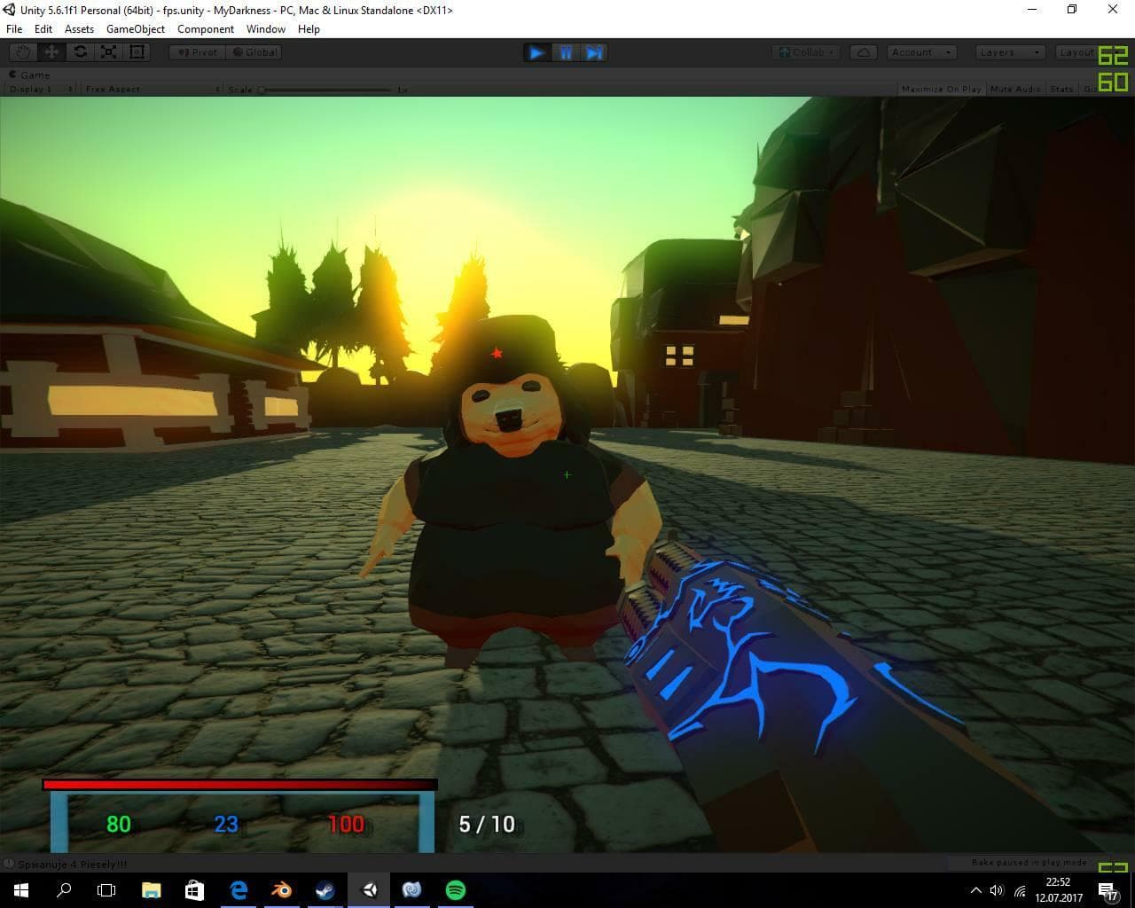Screen dimensions: 1135x908
Task: Click the red 100 HUD value
Action: pos(346,824)
